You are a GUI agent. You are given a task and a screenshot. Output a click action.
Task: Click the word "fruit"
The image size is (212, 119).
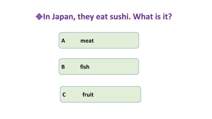(88, 94)
